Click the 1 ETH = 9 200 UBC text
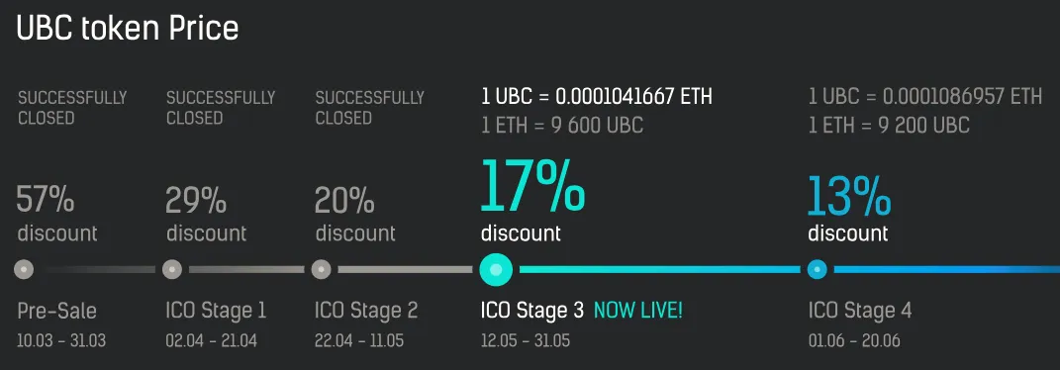1060x370 pixels. pyautogui.click(x=889, y=125)
